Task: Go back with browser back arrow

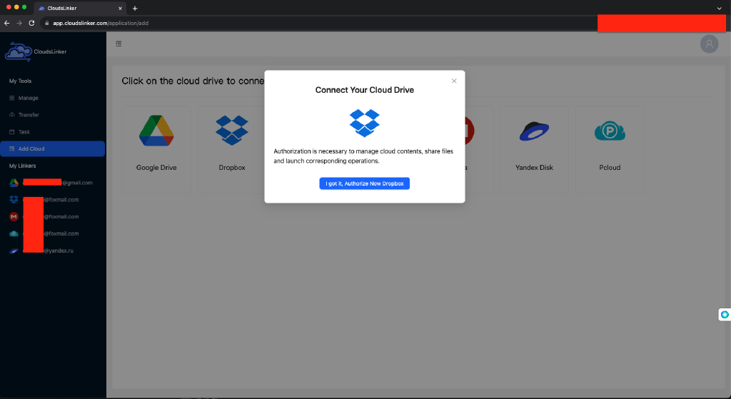Action: pyautogui.click(x=7, y=23)
